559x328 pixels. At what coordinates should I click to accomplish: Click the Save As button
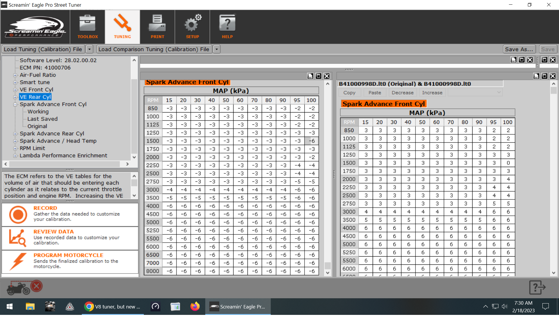(519, 49)
